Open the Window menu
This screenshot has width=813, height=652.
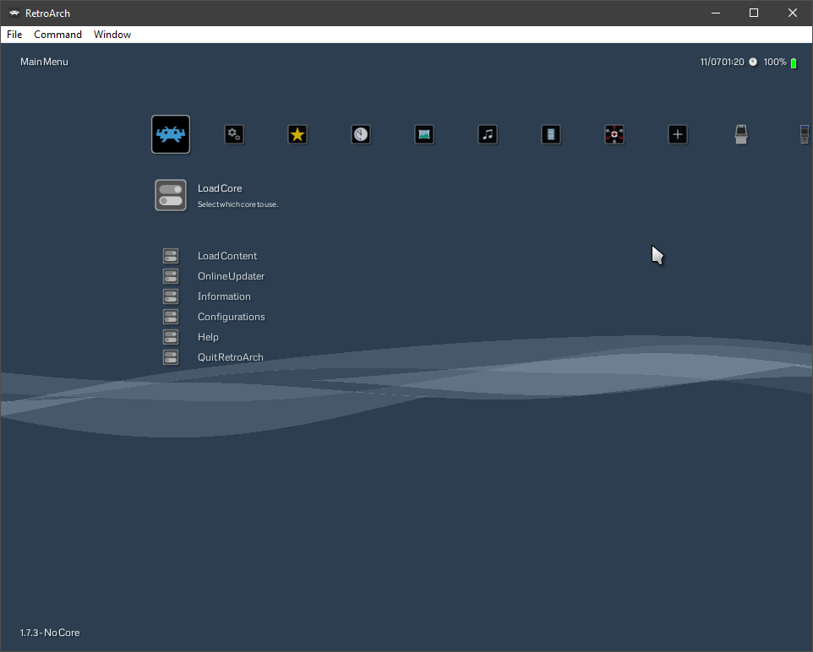tap(112, 35)
